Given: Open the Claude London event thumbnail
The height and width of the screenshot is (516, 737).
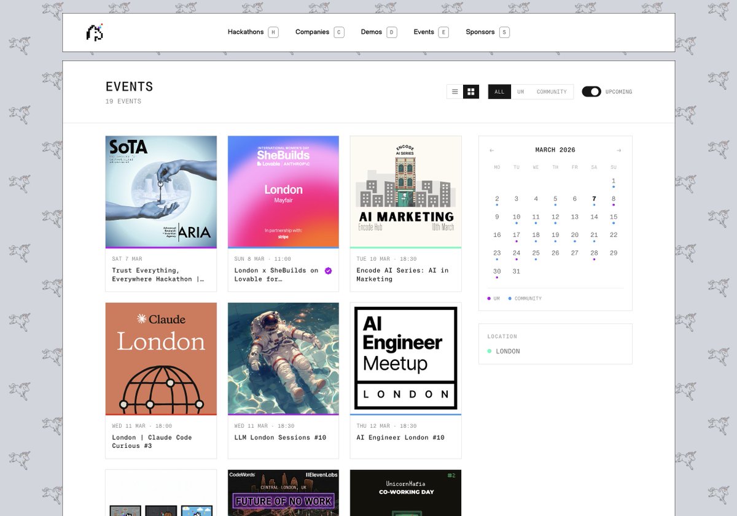Looking at the screenshot, I should tap(161, 358).
